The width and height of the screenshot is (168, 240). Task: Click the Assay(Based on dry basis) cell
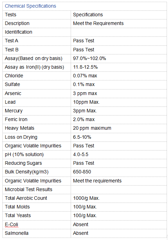point(37,59)
